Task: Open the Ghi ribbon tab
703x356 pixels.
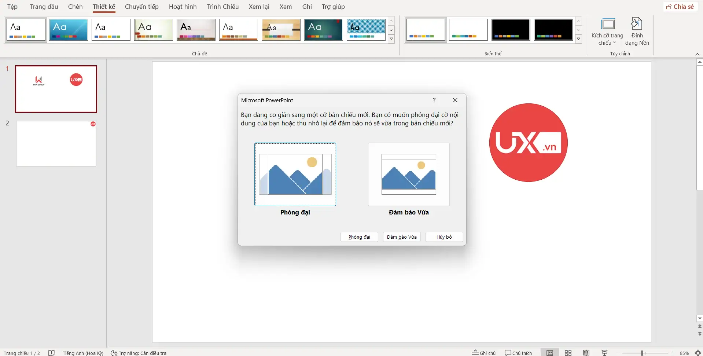Action: (307, 7)
